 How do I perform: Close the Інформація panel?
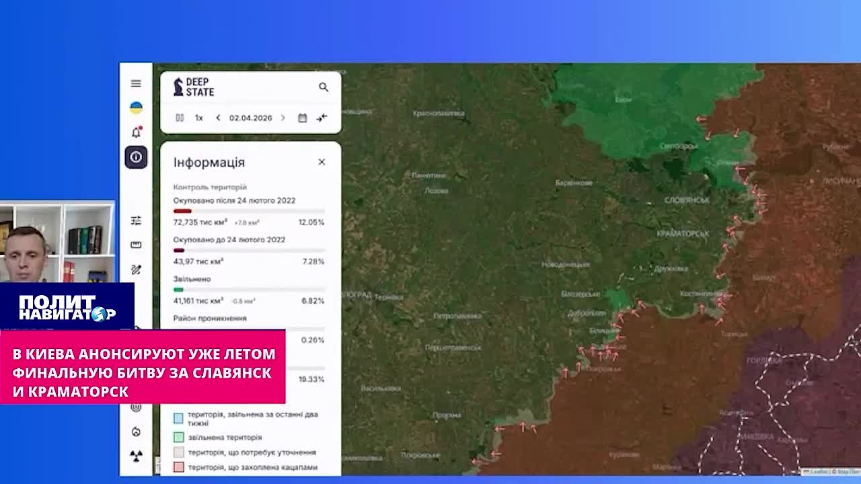pos(322,162)
